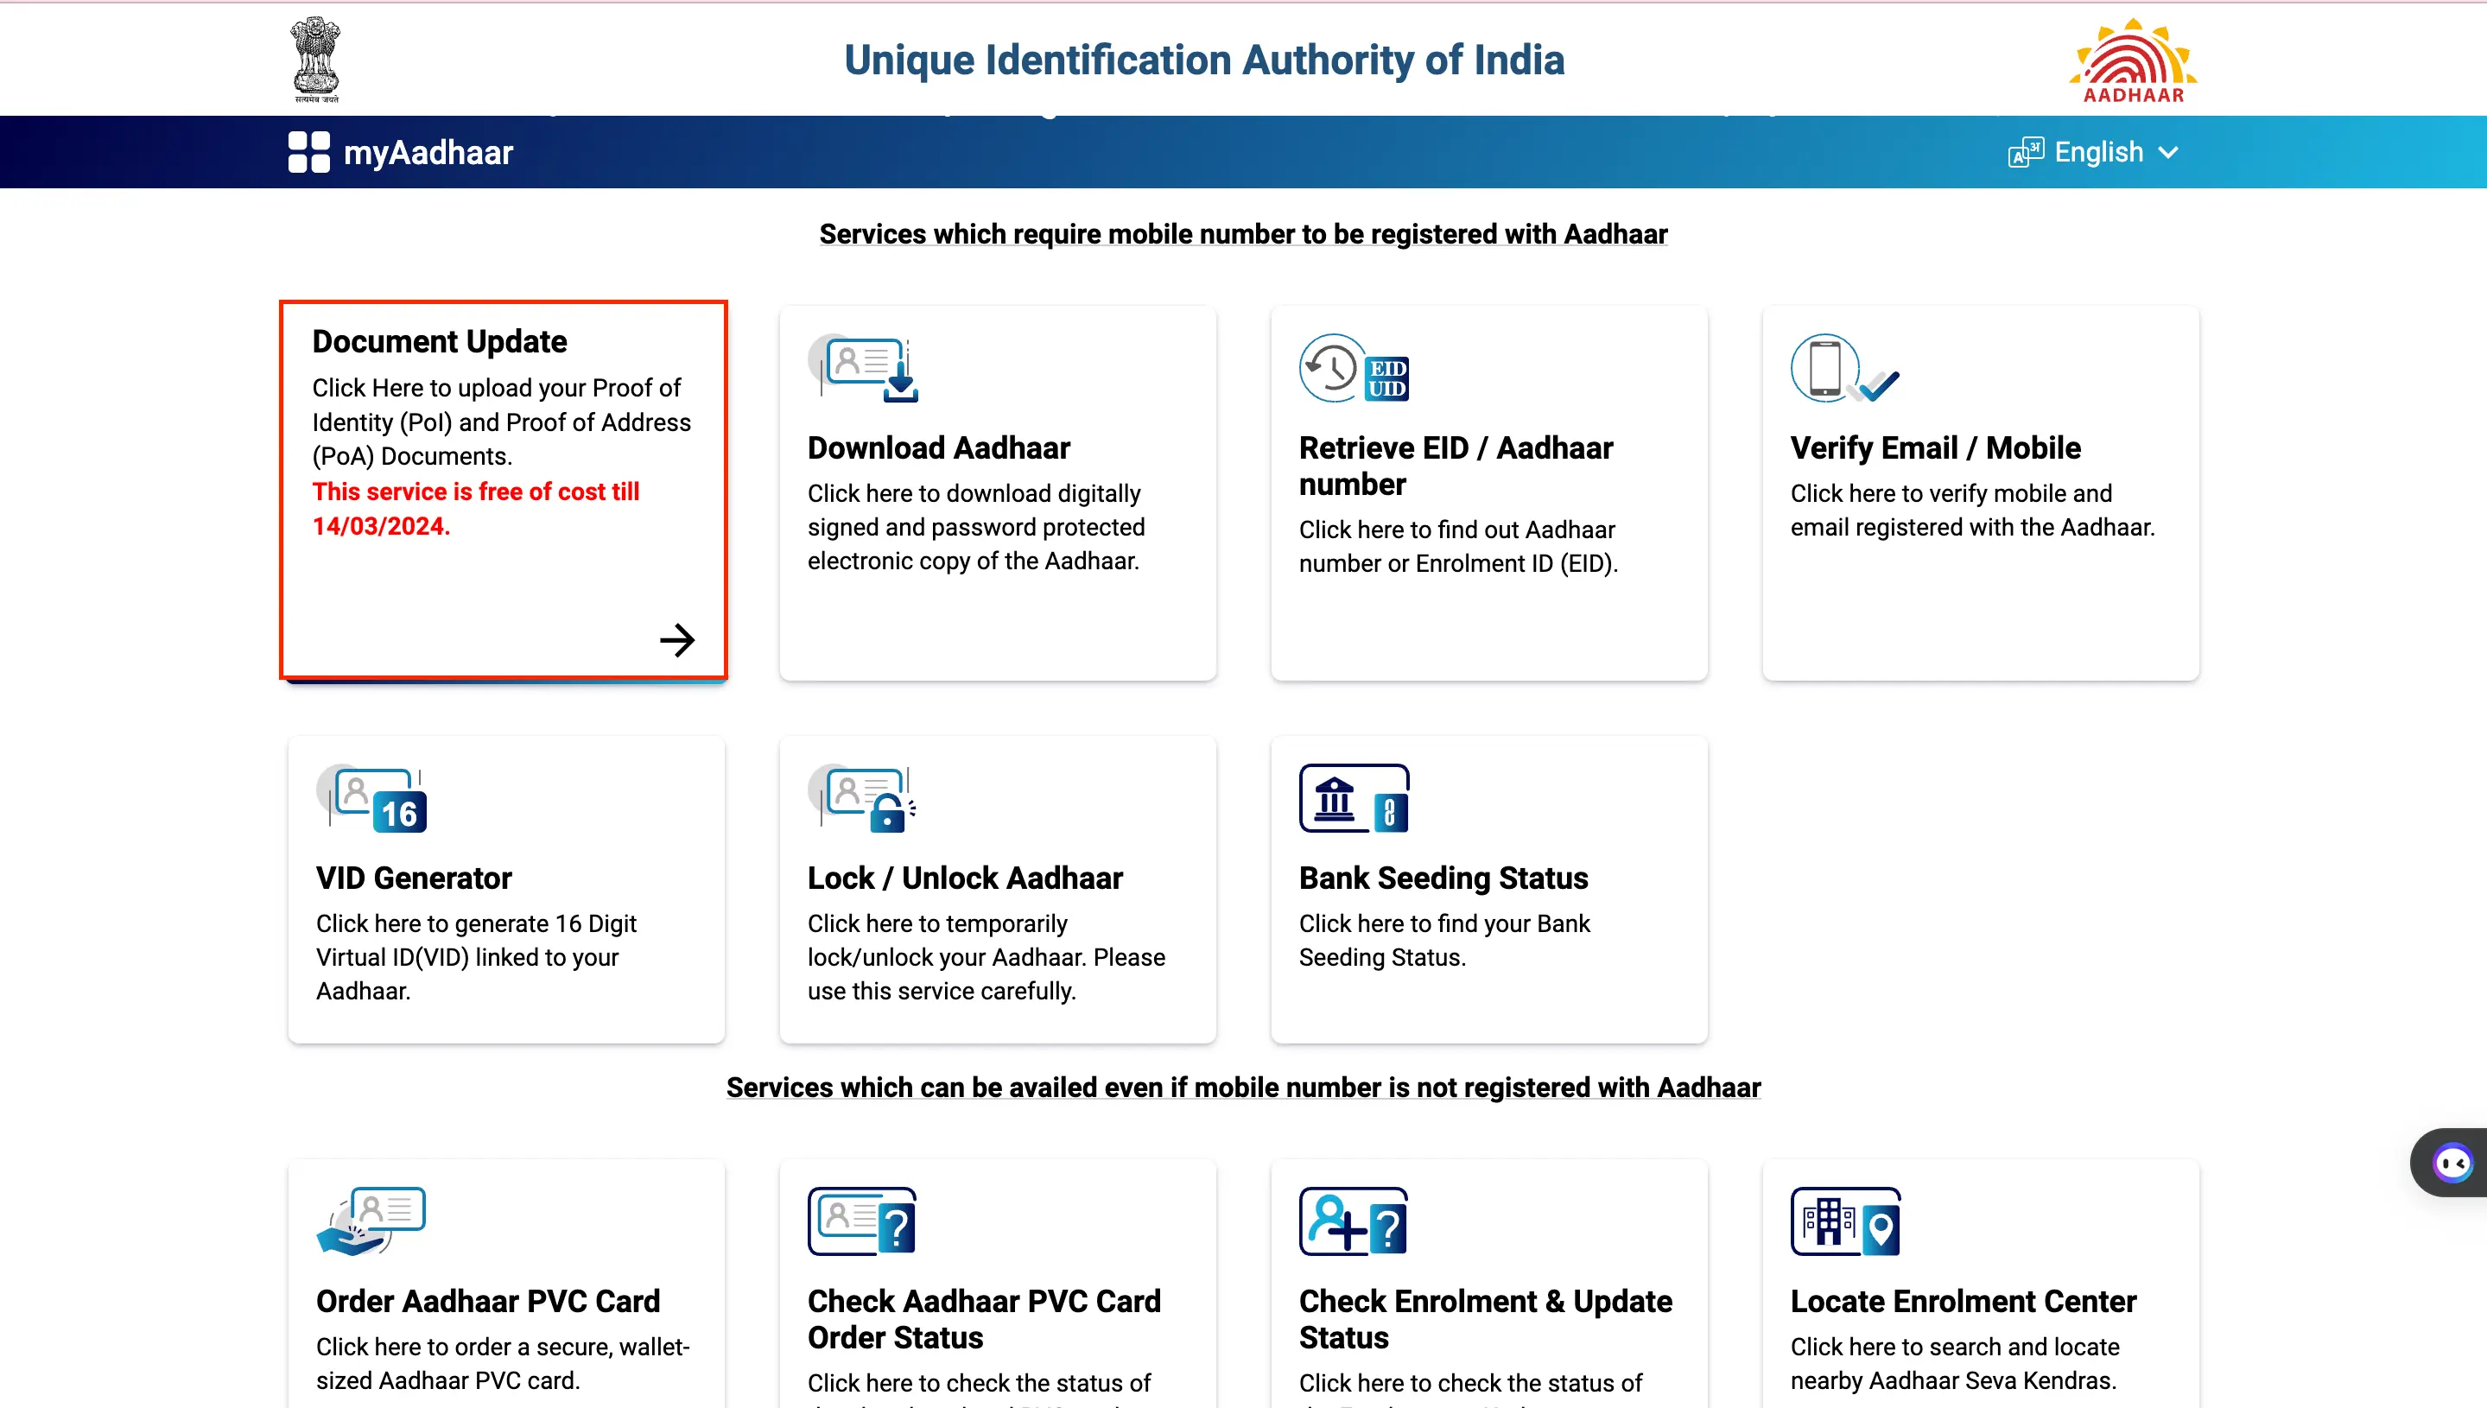Click the Download Aadhaar card icon
The height and width of the screenshot is (1408, 2487).
pos(864,369)
